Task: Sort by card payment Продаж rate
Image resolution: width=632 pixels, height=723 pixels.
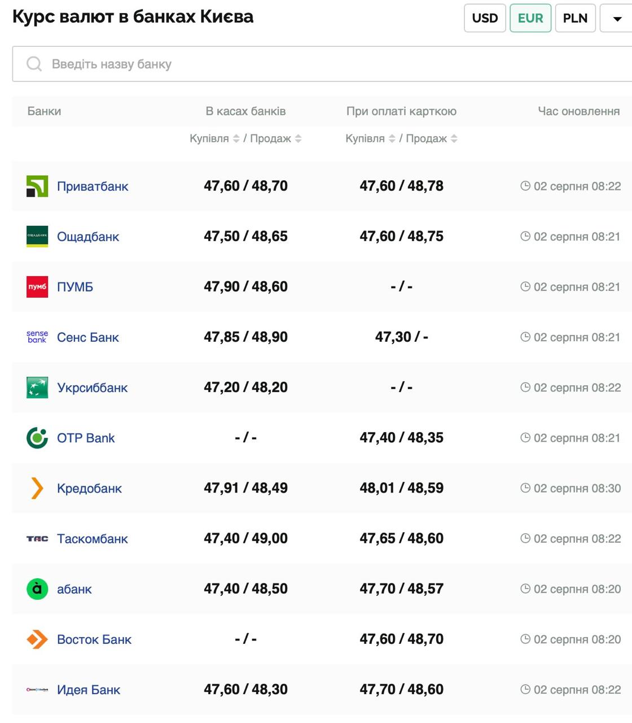Action: pos(454,138)
